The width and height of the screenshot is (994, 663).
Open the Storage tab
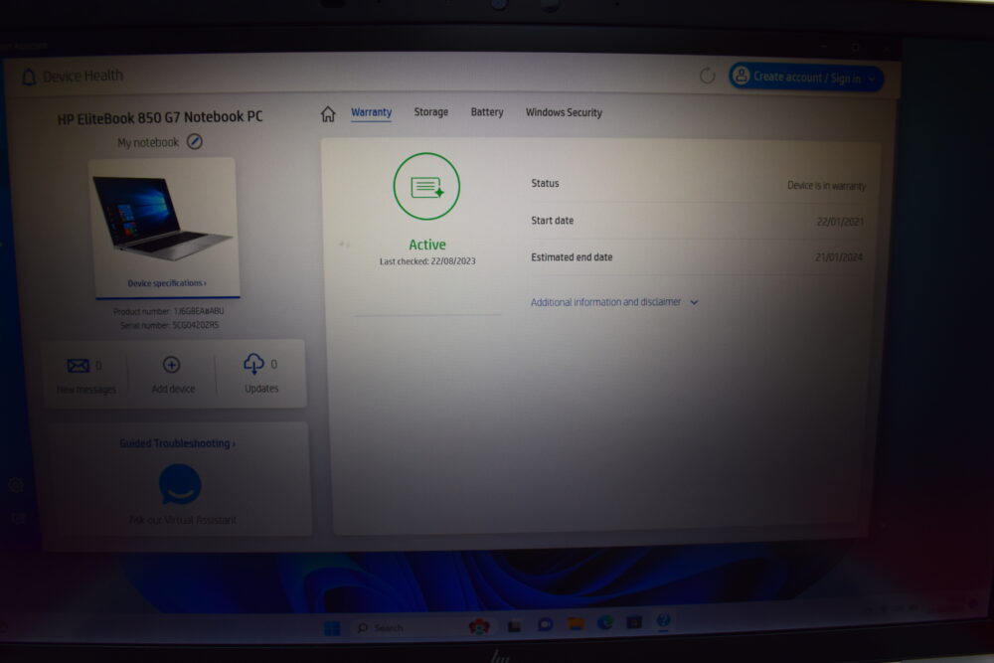(x=431, y=112)
